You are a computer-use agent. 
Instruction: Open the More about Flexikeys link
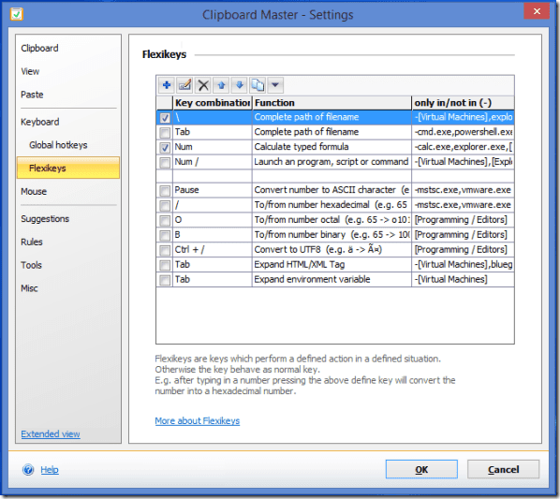click(x=198, y=421)
